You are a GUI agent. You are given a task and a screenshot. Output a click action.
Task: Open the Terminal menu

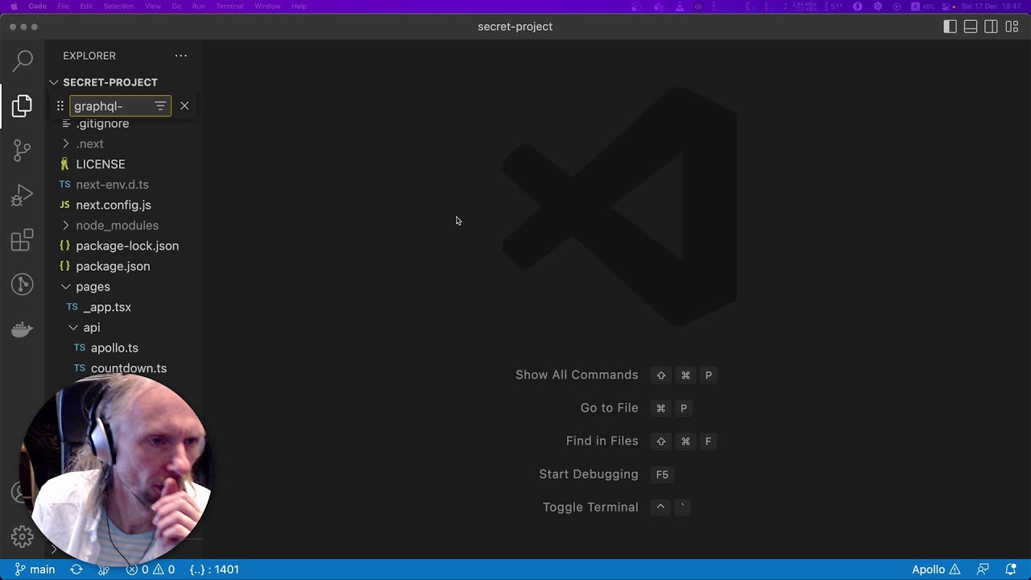pos(230,6)
